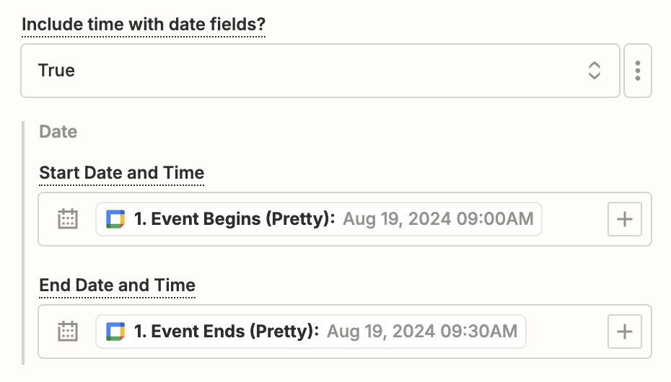Click the 'Include time with date fields?' label
Viewport: 671px width, 382px height.
pyautogui.click(x=144, y=25)
